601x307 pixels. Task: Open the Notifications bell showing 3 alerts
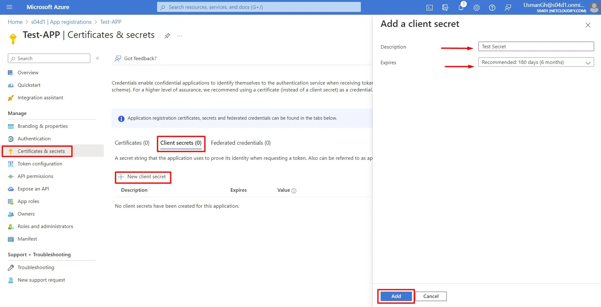461,7
